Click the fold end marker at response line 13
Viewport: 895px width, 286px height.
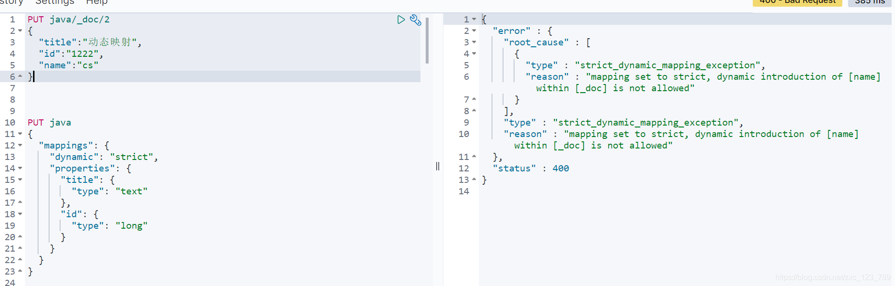(474, 180)
